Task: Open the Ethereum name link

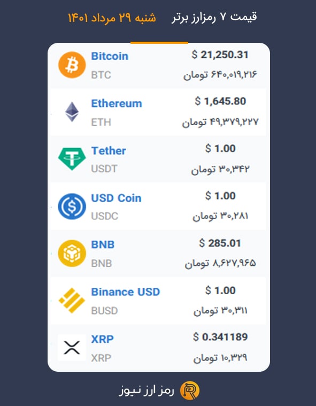Action: 117,104
